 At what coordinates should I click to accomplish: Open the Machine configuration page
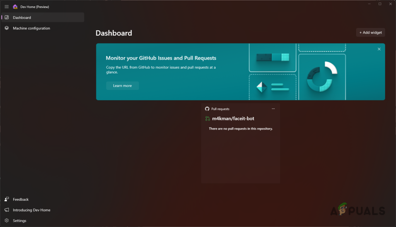pyautogui.click(x=32, y=28)
